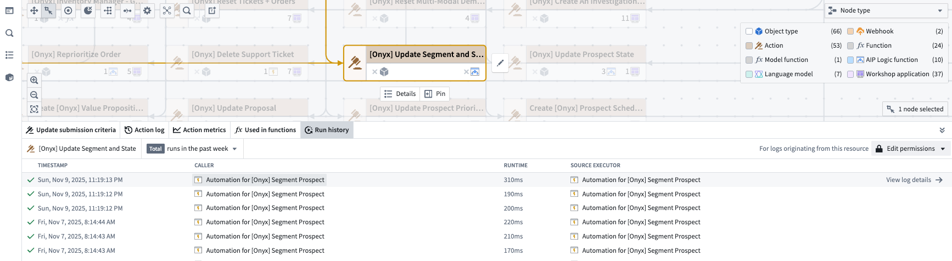Click the Webhook orange color swatch
The image size is (952, 261).
pyautogui.click(x=850, y=31)
